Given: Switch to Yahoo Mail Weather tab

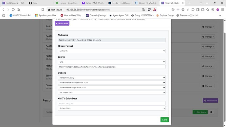Looking at the screenshot, I should click(93, 3).
